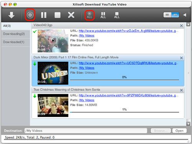Pause the selected download
192x144 pixels.
click(44, 15)
